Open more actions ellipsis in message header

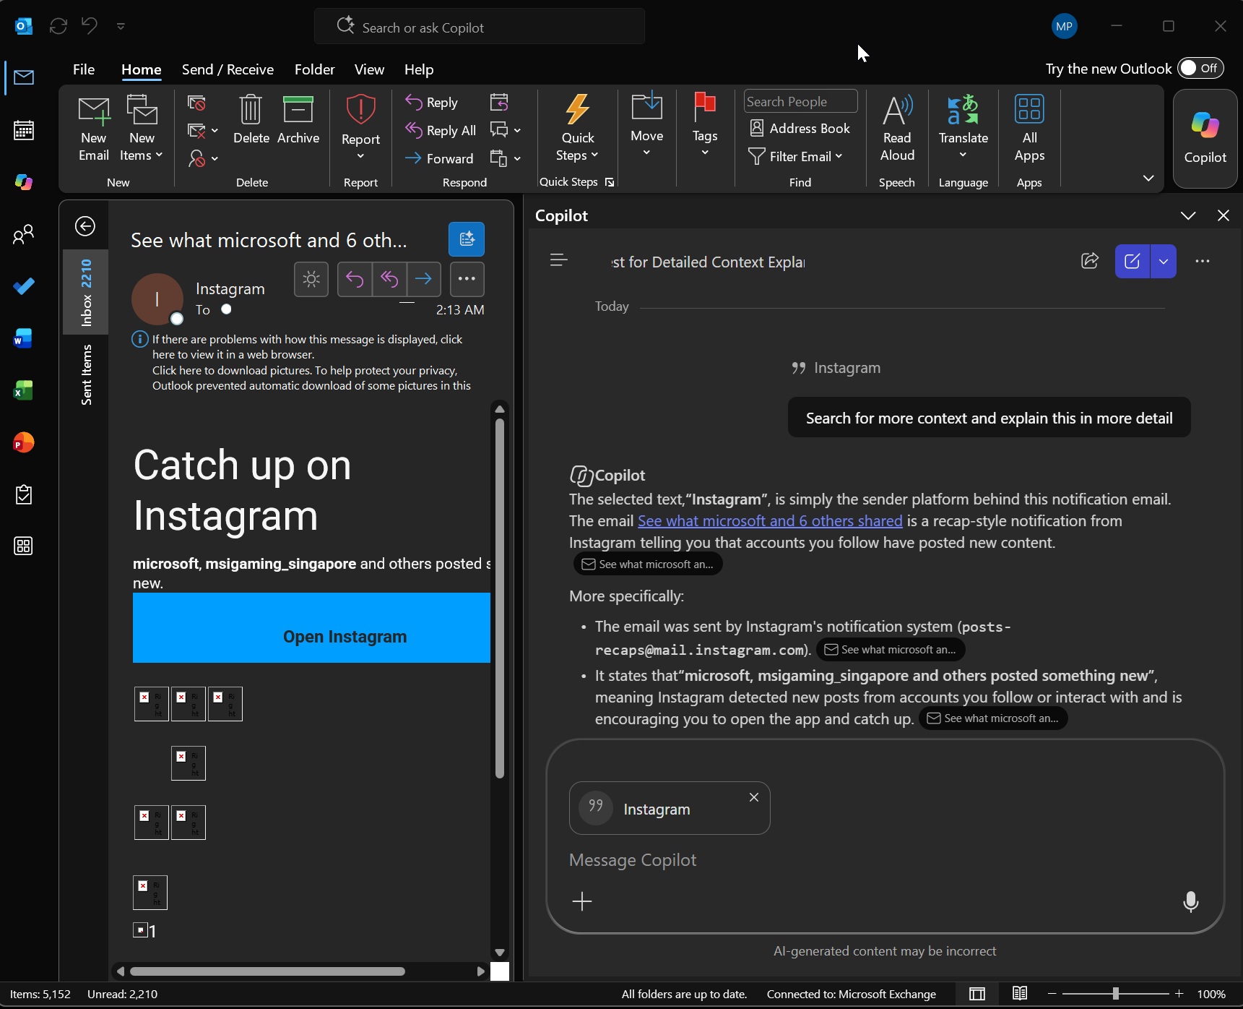click(467, 279)
